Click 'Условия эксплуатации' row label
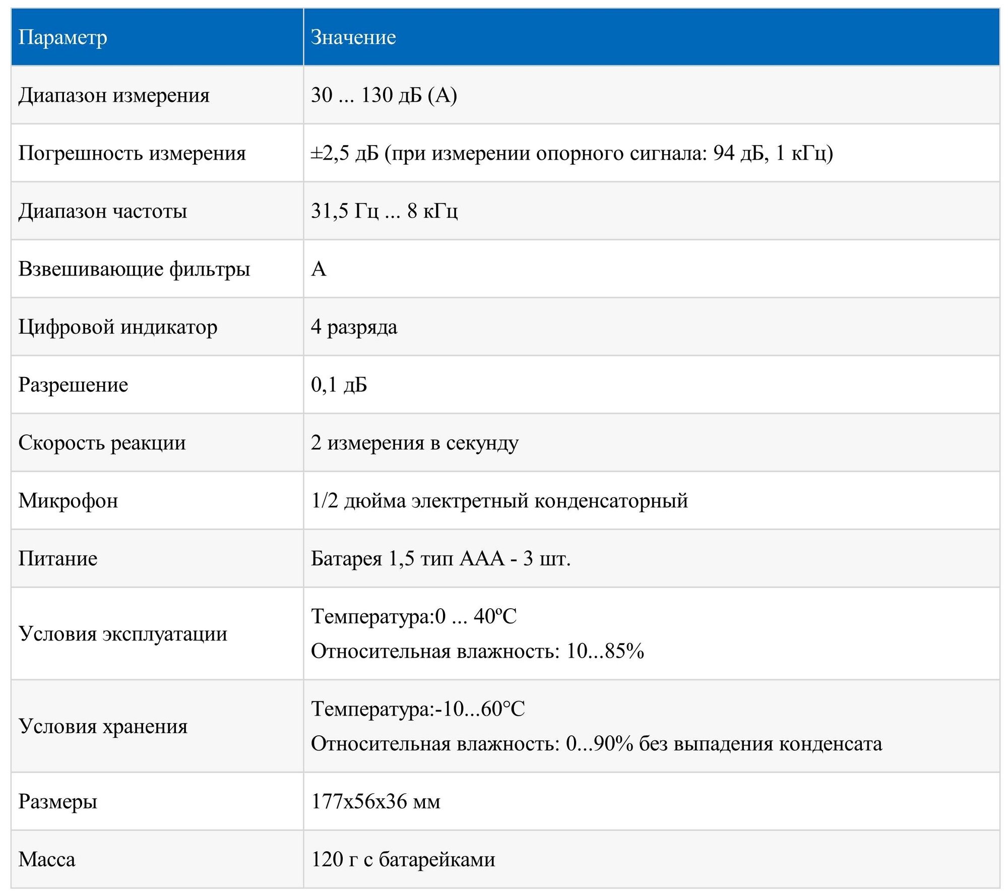The height and width of the screenshot is (894, 1008). coord(123,634)
